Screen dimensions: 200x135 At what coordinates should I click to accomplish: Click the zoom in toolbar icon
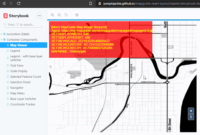[52, 15]
